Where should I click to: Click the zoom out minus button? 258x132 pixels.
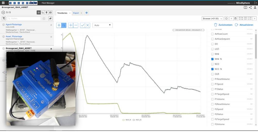coord(76,25)
